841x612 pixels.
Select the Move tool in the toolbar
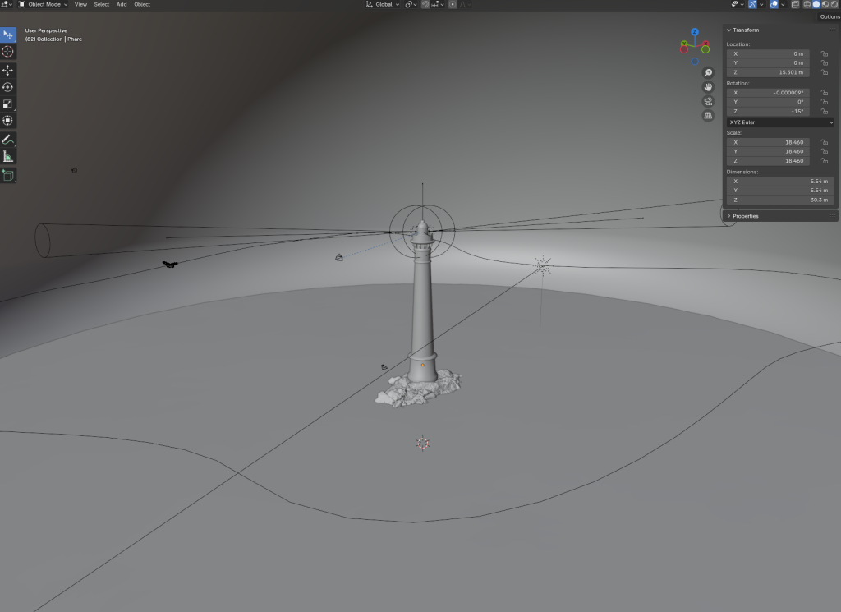(8, 70)
